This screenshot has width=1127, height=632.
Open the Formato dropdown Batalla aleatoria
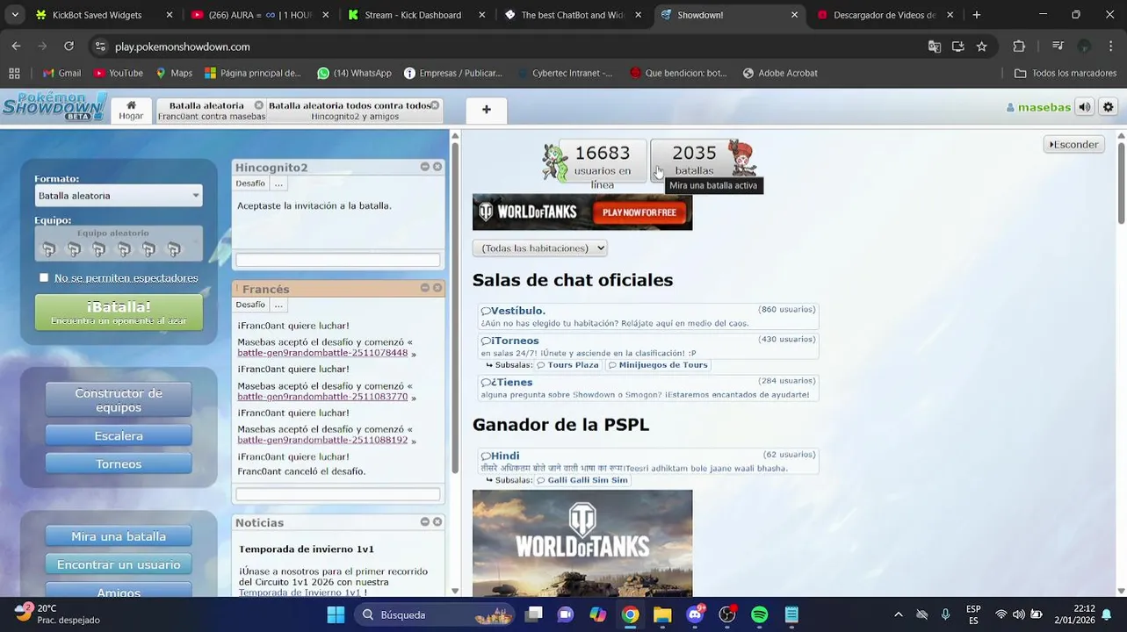pos(119,196)
